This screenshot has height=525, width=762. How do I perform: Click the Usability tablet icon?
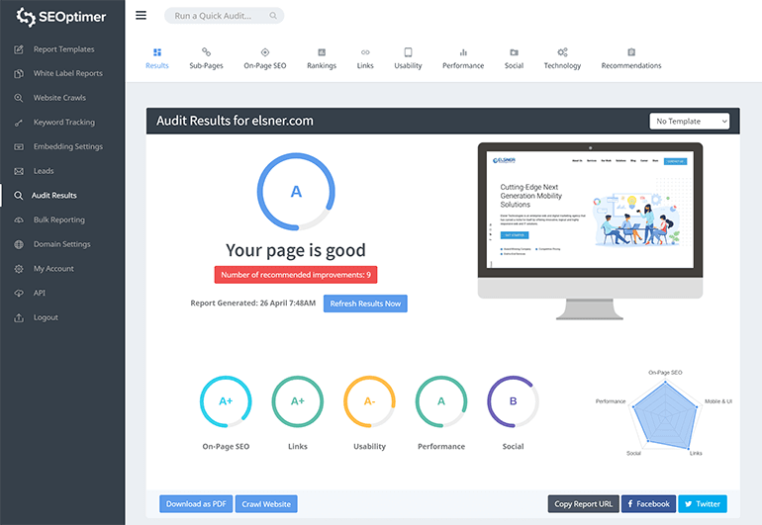tap(408, 52)
